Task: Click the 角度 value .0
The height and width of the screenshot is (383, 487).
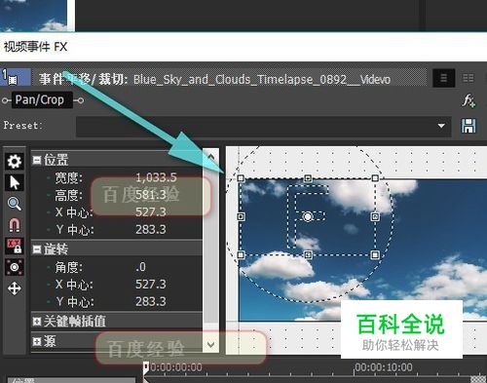Action: pyautogui.click(x=141, y=267)
